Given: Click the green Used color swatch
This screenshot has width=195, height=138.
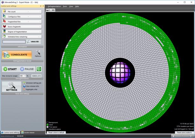Looking at the screenshot, I should point(47,125).
